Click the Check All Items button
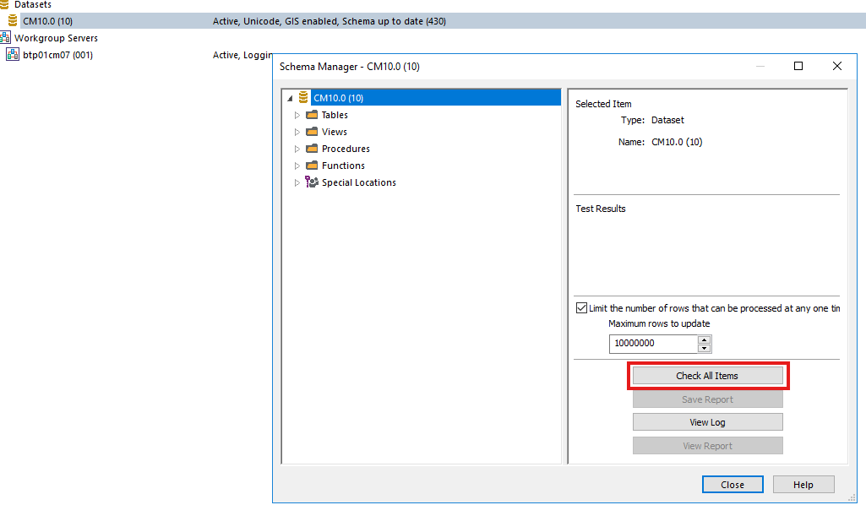The image size is (866, 505). pos(707,375)
